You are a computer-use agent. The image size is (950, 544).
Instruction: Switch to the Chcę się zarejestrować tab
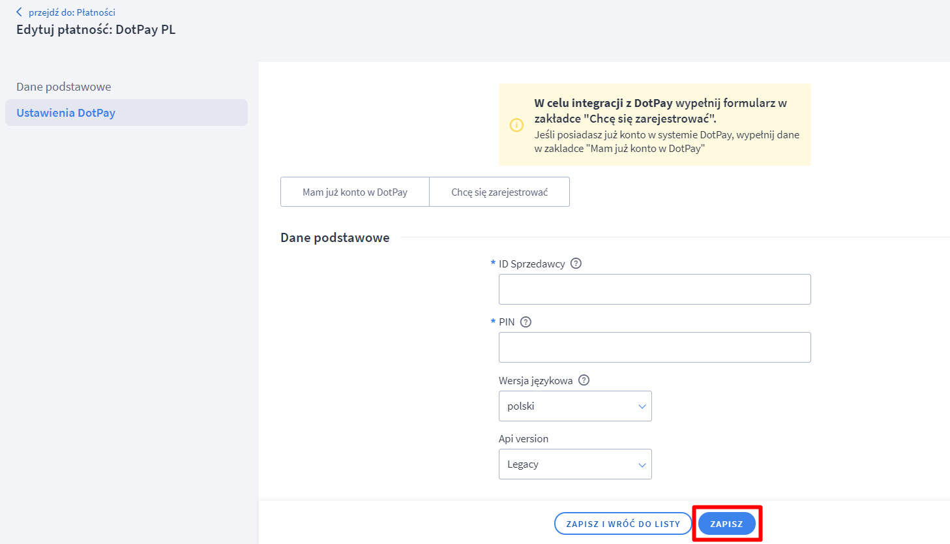pos(499,192)
